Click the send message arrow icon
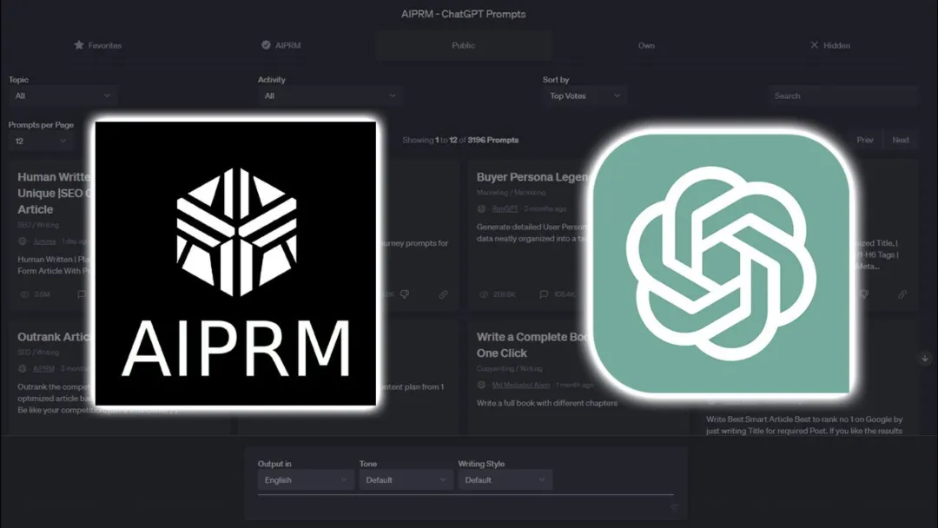The width and height of the screenshot is (938, 528). [x=674, y=508]
